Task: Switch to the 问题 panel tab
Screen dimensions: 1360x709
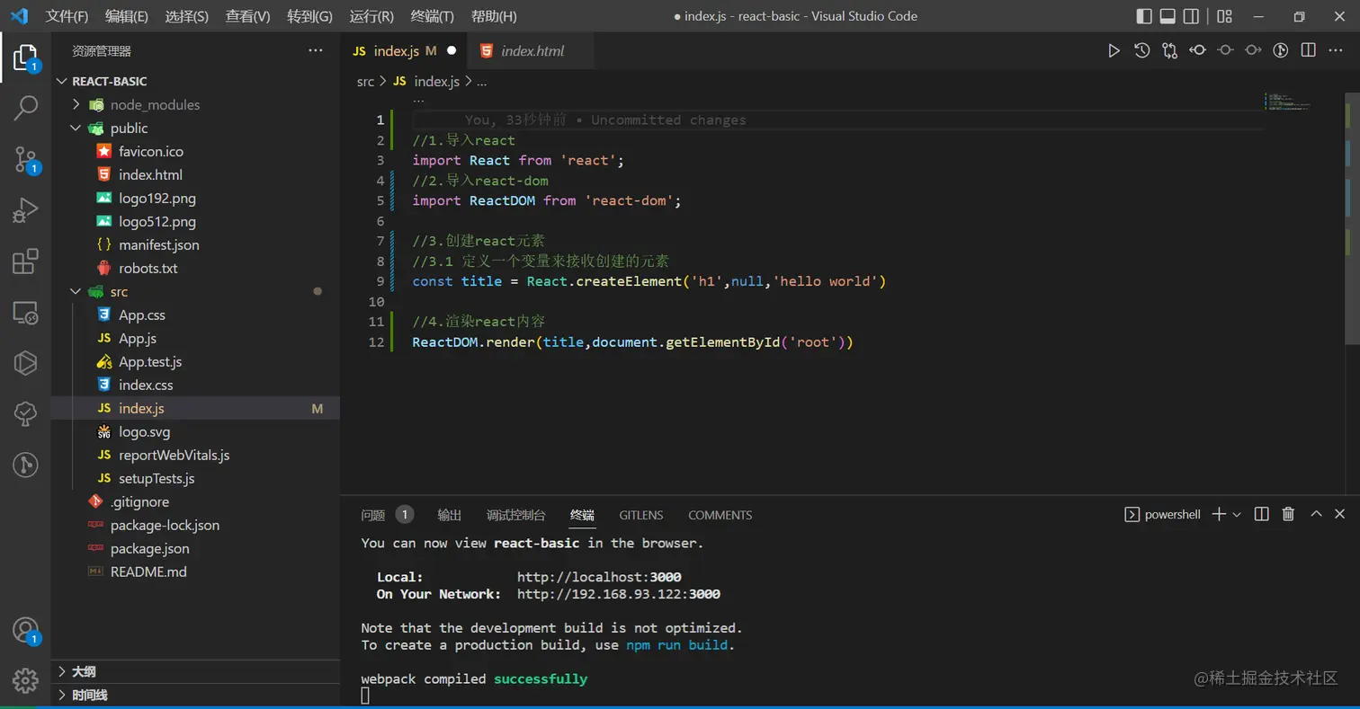Action: 372,515
